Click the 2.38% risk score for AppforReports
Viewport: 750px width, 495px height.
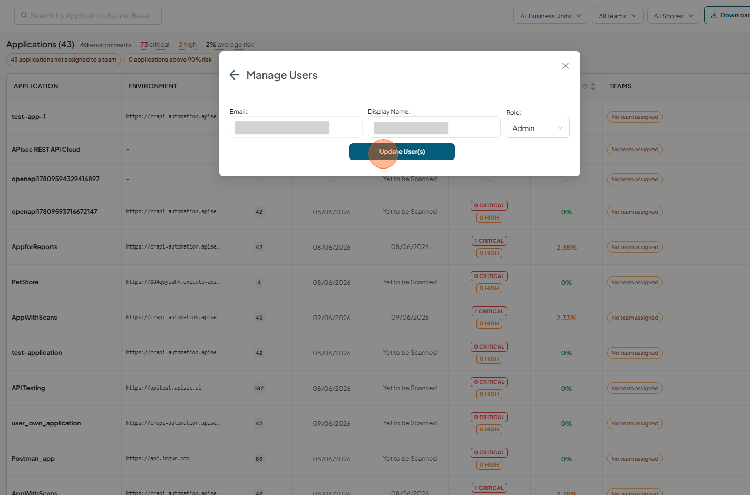click(567, 247)
